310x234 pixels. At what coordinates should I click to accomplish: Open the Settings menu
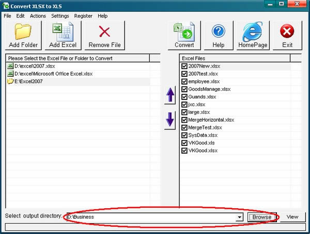pyautogui.click(x=60, y=16)
